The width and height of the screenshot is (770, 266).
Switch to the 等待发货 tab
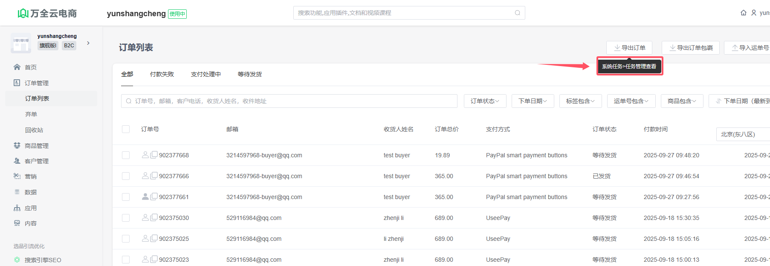(x=249, y=74)
